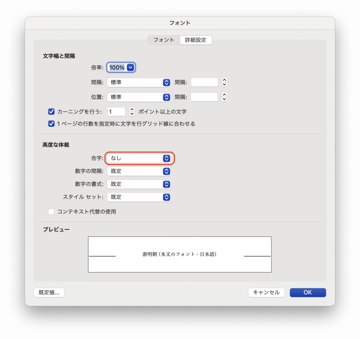Open the 位置 標準 dropdown
The image size is (360, 339).
point(139,97)
